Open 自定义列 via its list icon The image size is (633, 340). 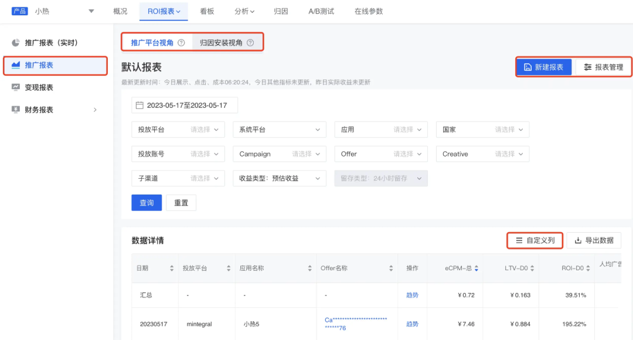(x=519, y=240)
